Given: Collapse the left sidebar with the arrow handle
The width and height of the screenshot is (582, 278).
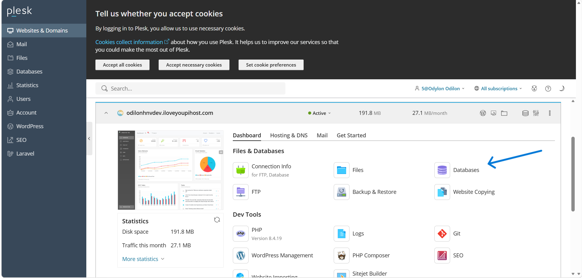Looking at the screenshot, I should click(x=89, y=139).
